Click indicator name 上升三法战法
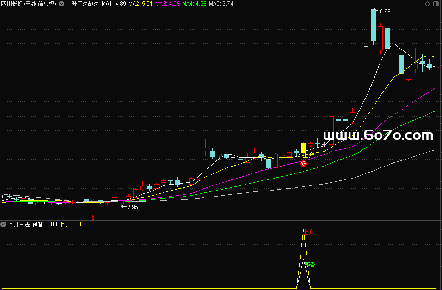 [82, 4]
